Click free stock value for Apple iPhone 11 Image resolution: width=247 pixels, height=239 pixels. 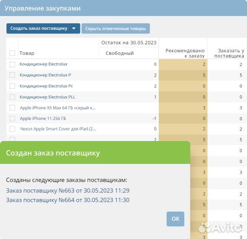[x=155, y=119]
